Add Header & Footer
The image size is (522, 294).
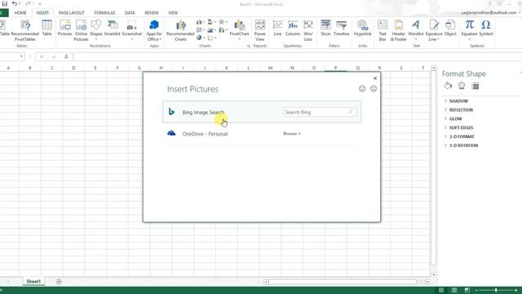point(399,30)
